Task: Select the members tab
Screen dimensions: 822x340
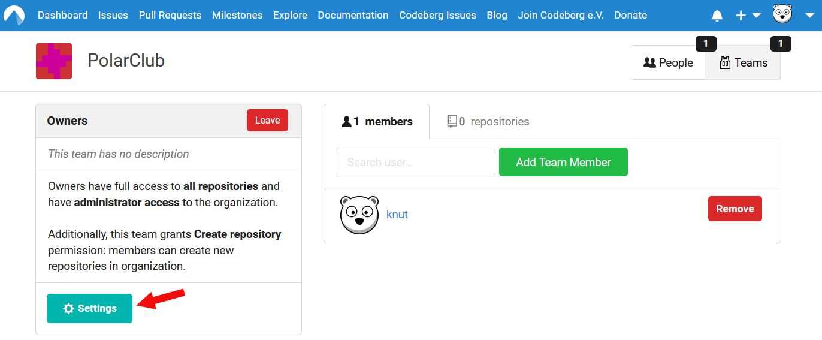Action: pos(377,122)
